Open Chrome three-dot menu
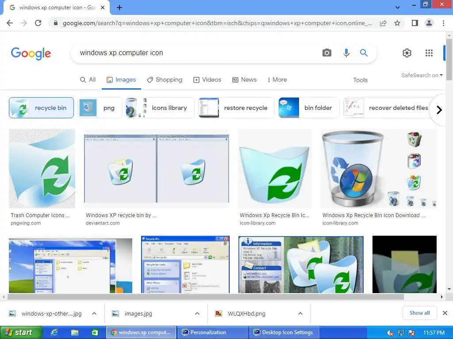The height and width of the screenshot is (339, 453). (443, 23)
